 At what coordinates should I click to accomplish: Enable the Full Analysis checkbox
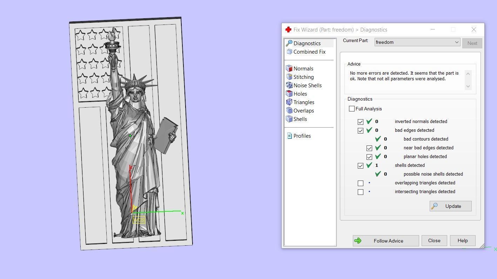pos(352,109)
